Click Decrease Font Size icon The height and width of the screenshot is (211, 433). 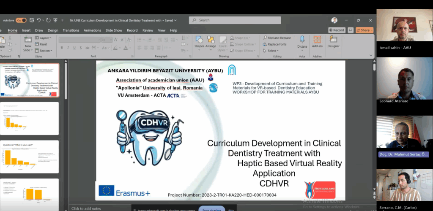click(x=122, y=40)
